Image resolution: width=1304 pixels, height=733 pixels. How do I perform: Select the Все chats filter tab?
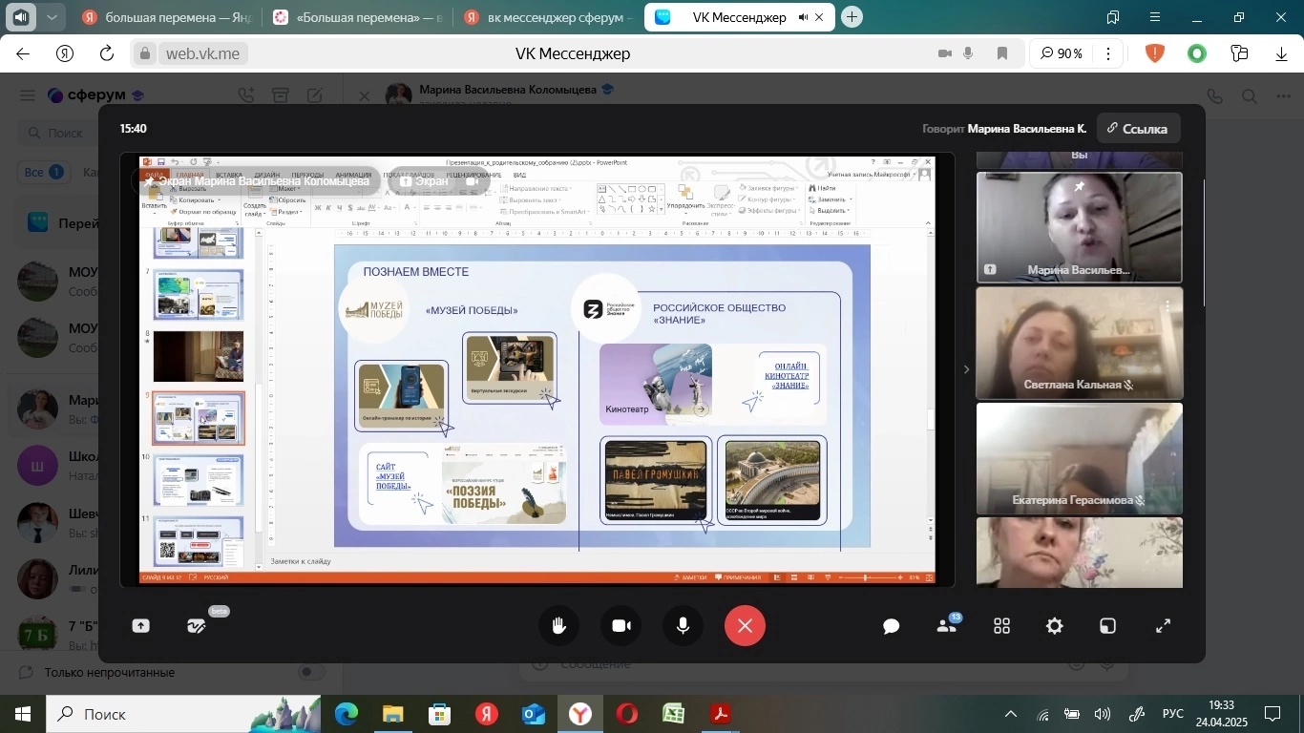[43, 173]
